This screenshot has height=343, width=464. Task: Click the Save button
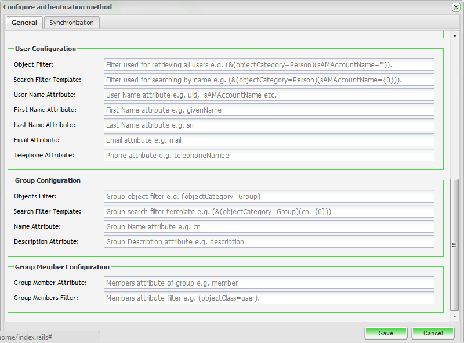[x=386, y=333]
